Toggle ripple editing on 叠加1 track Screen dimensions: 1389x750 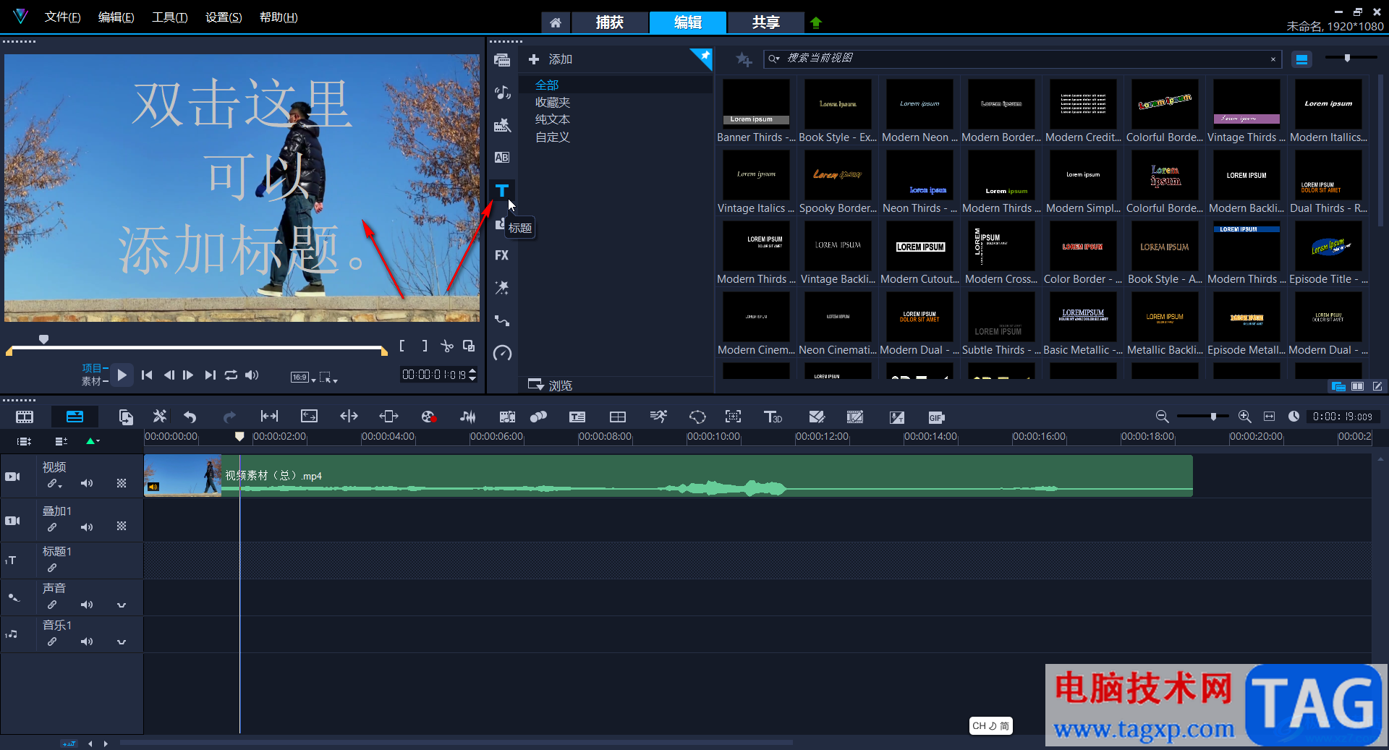pyautogui.click(x=52, y=527)
